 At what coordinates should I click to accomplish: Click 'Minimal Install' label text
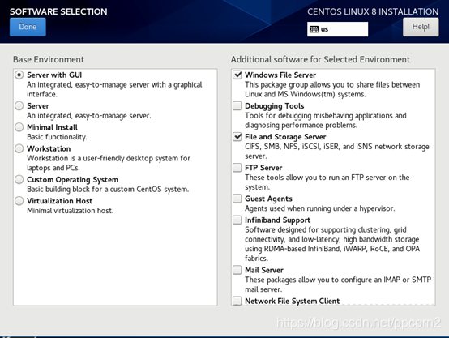click(52, 127)
